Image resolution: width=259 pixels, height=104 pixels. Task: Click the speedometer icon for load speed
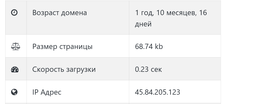[x=15, y=69]
